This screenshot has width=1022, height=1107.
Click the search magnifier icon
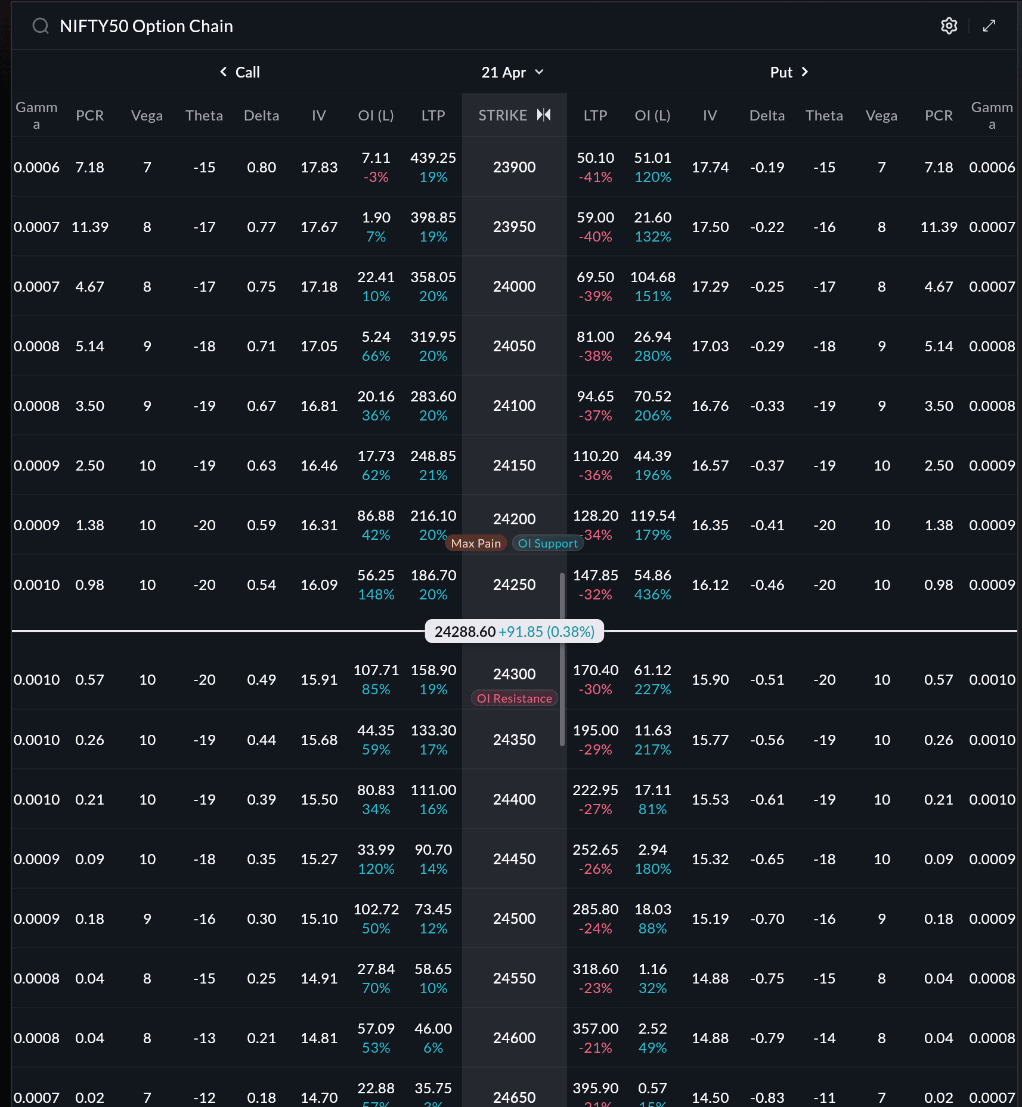(41, 26)
